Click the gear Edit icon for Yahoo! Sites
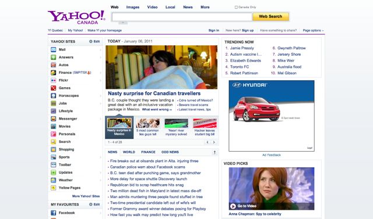The image size is (373, 219). [x=91, y=41]
